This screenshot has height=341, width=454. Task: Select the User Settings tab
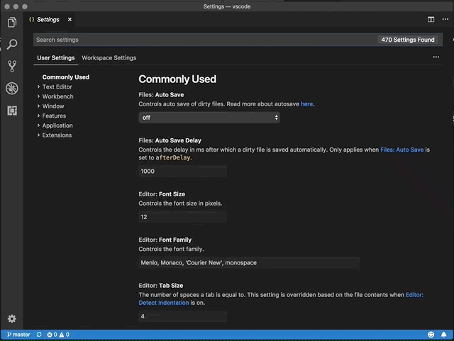point(55,57)
